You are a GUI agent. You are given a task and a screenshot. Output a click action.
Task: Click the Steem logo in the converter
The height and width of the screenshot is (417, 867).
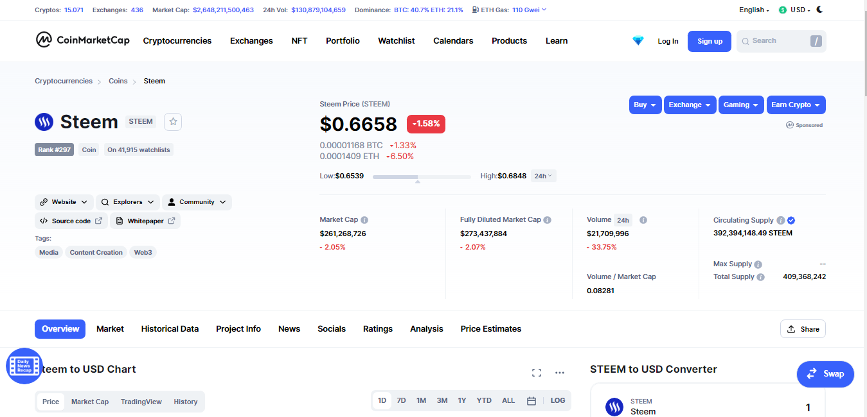click(614, 407)
